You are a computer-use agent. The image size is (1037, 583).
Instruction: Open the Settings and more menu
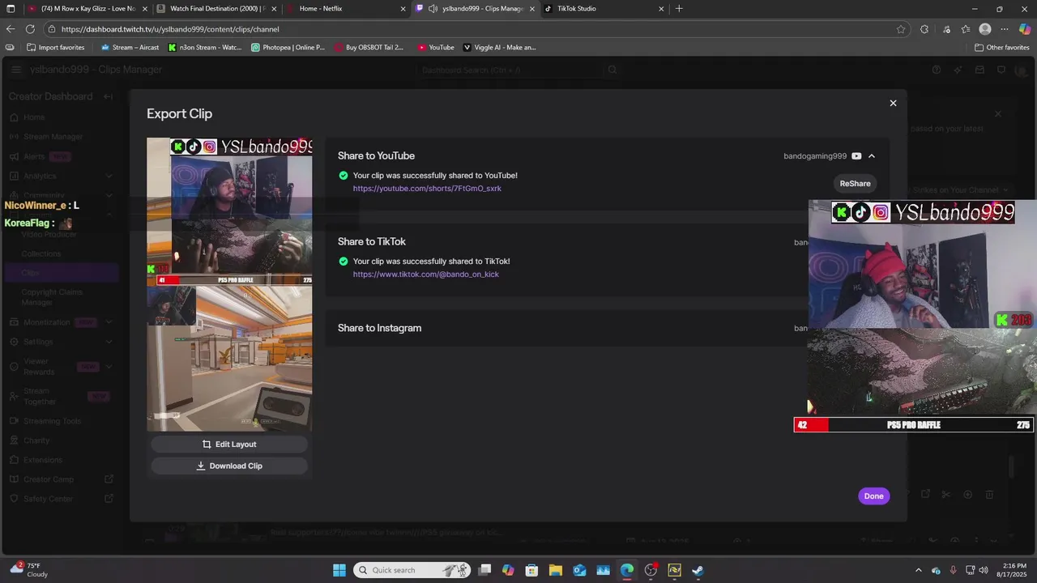coord(1005,29)
